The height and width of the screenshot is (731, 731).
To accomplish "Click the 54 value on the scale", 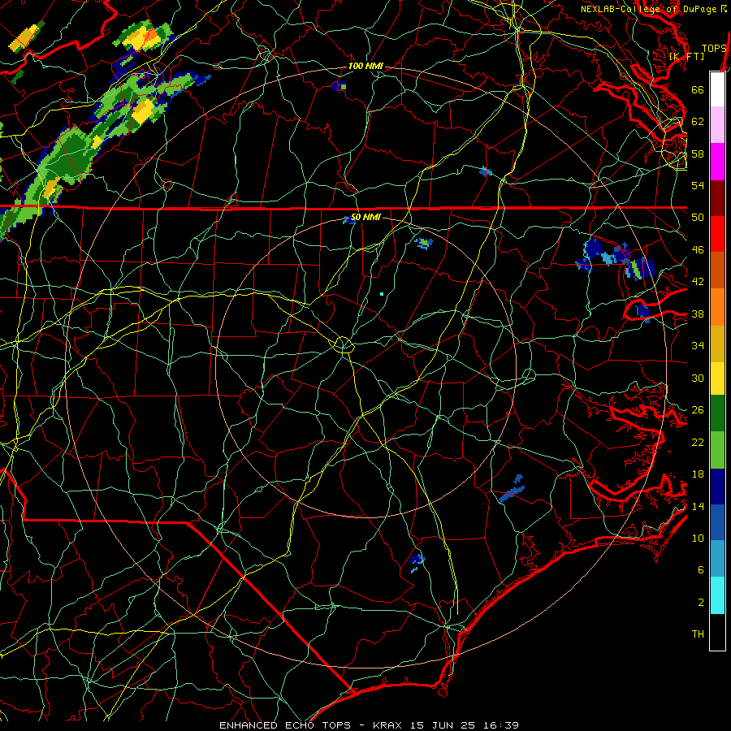I will tap(698, 185).
